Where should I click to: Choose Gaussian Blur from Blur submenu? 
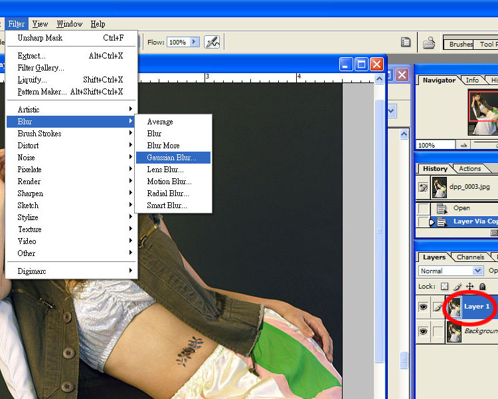172,158
